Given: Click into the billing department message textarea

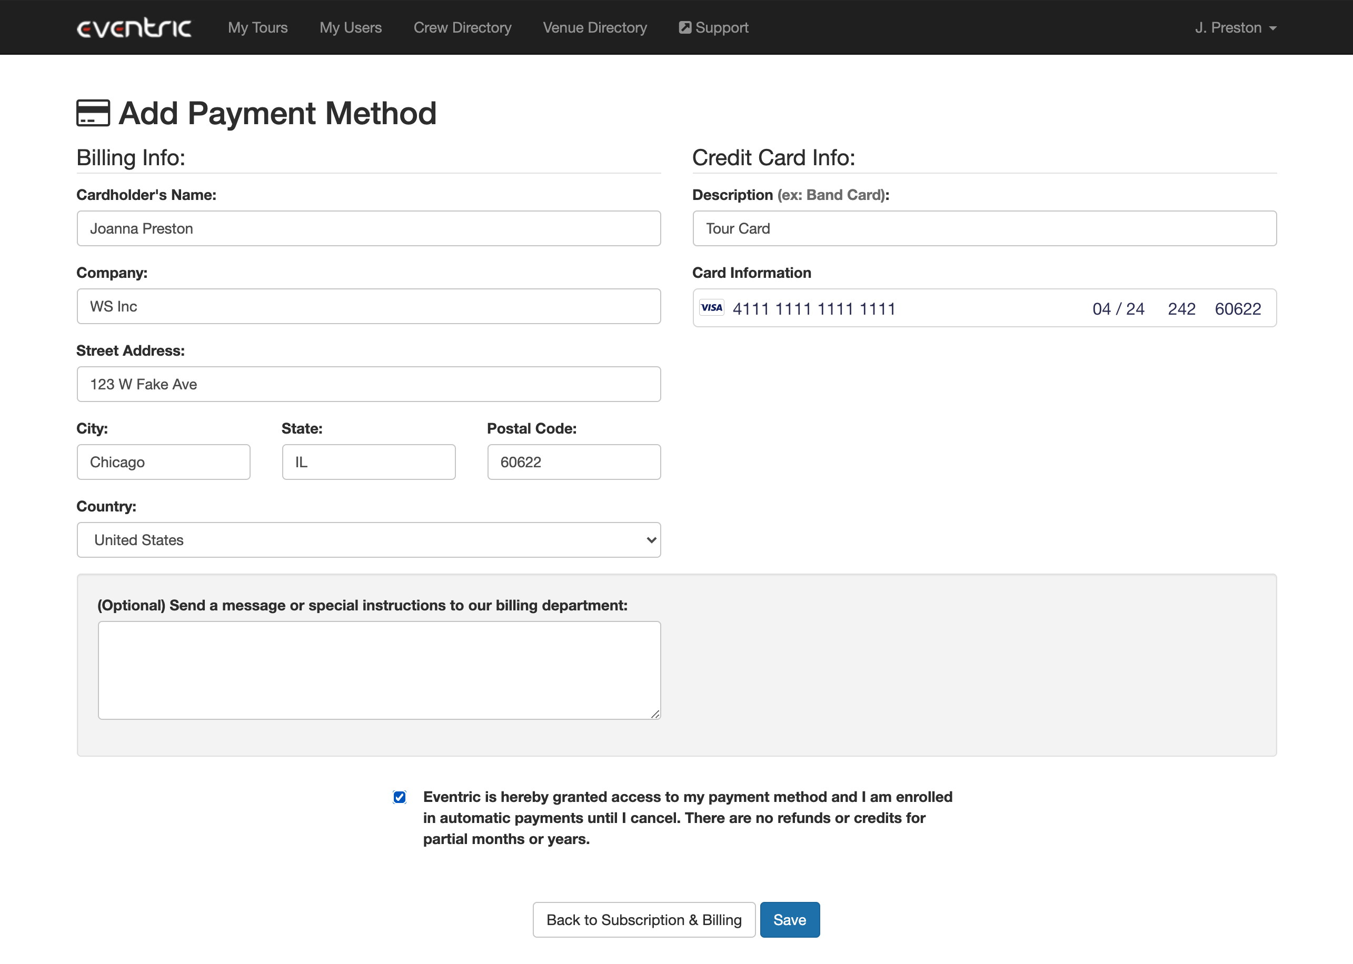Looking at the screenshot, I should point(379,670).
